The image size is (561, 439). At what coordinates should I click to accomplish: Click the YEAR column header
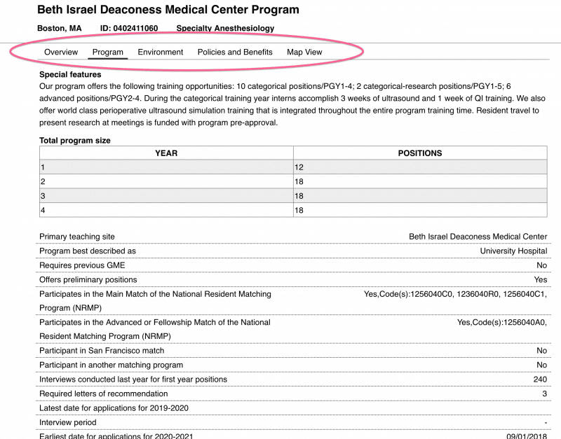click(x=166, y=153)
